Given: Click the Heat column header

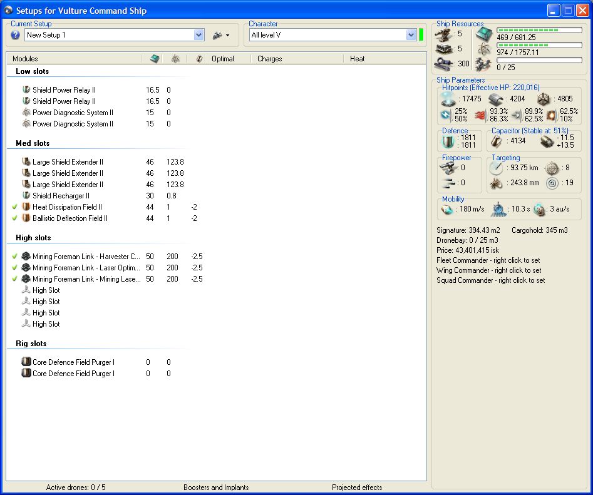Looking at the screenshot, I should point(358,59).
